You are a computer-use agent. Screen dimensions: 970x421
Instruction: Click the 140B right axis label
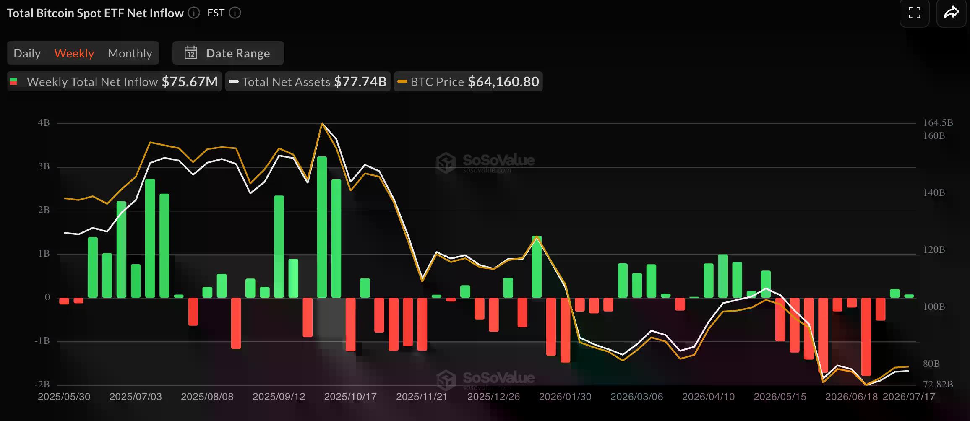(x=934, y=192)
